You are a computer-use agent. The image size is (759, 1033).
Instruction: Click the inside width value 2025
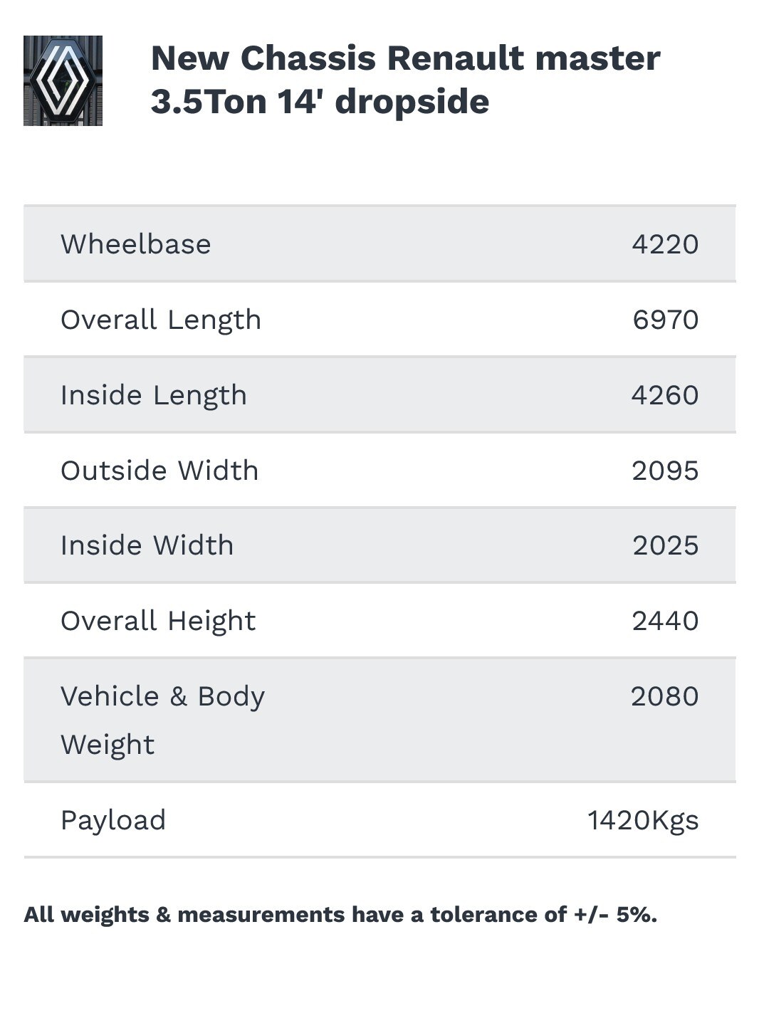665,545
